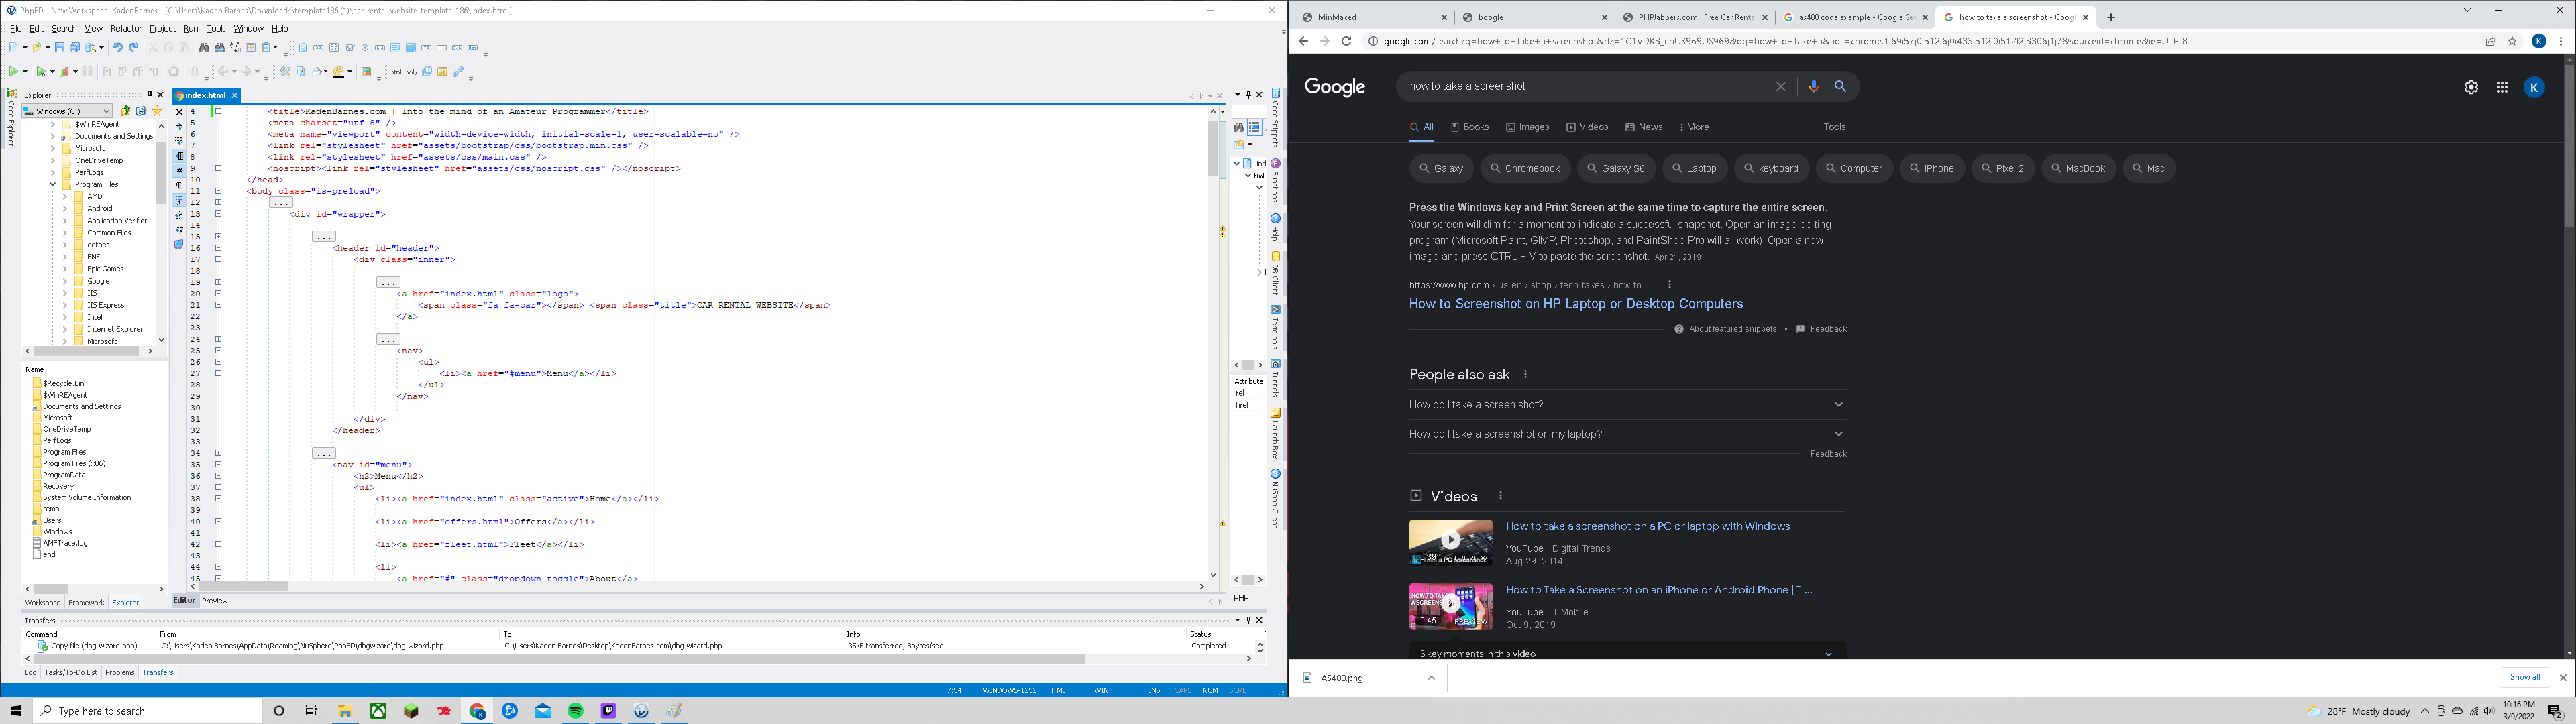The width and height of the screenshot is (2576, 724).
Task: Click the Save file toolbar icon
Action: pyautogui.click(x=59, y=48)
